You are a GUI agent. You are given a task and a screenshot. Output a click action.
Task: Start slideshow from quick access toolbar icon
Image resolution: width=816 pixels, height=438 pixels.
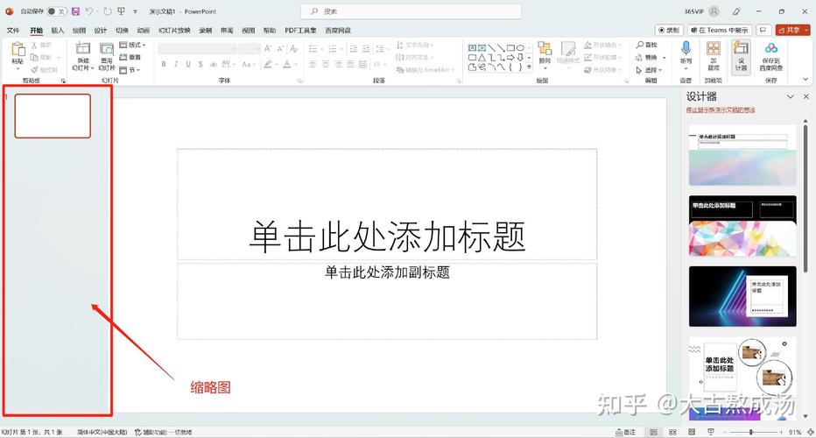tap(121, 11)
